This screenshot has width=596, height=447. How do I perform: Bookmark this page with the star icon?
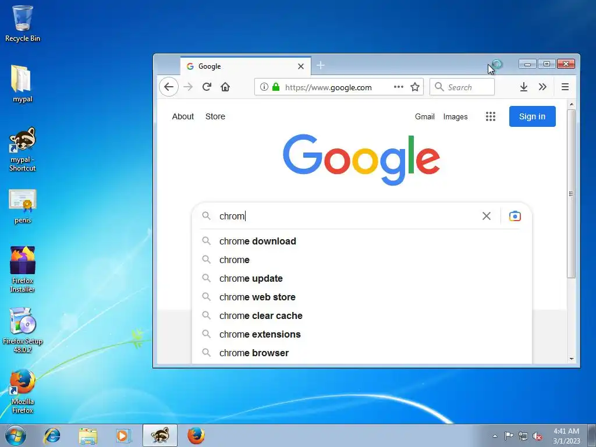415,87
